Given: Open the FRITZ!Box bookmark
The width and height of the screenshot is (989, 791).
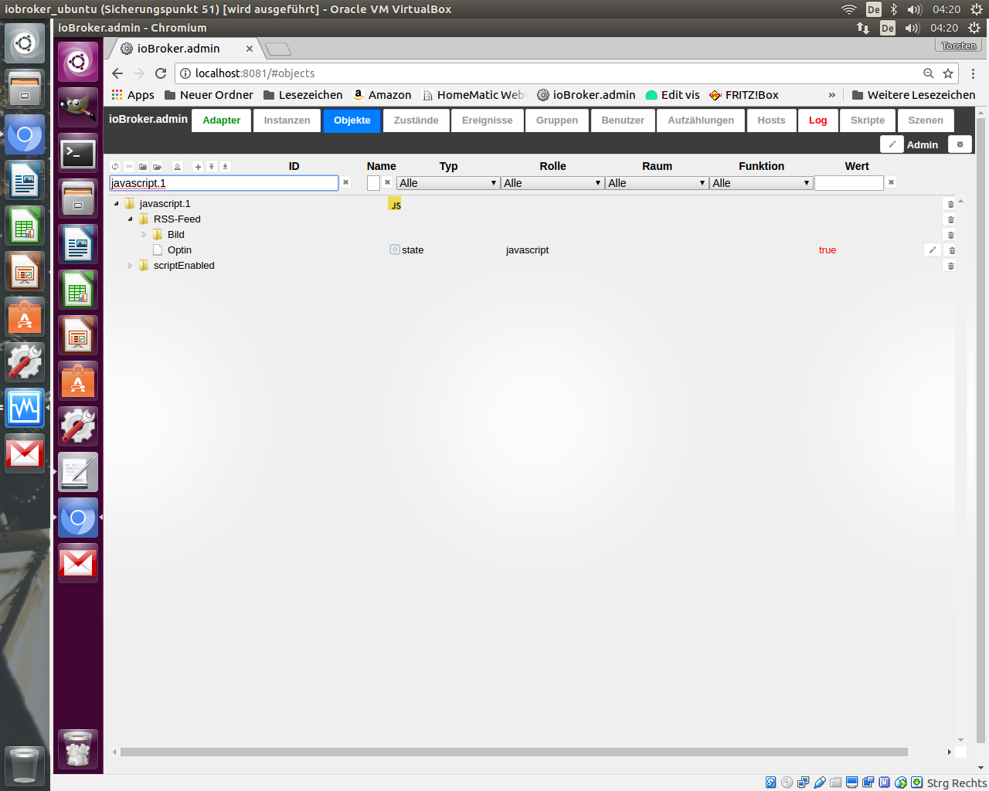Looking at the screenshot, I should click(743, 95).
